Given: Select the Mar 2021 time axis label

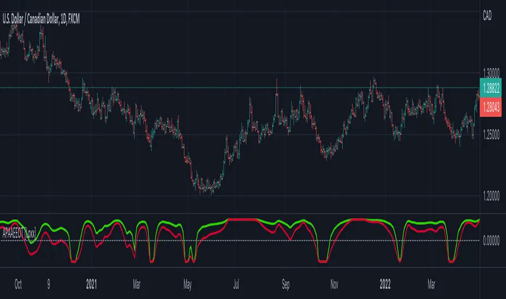Looking at the screenshot, I should point(136,284).
